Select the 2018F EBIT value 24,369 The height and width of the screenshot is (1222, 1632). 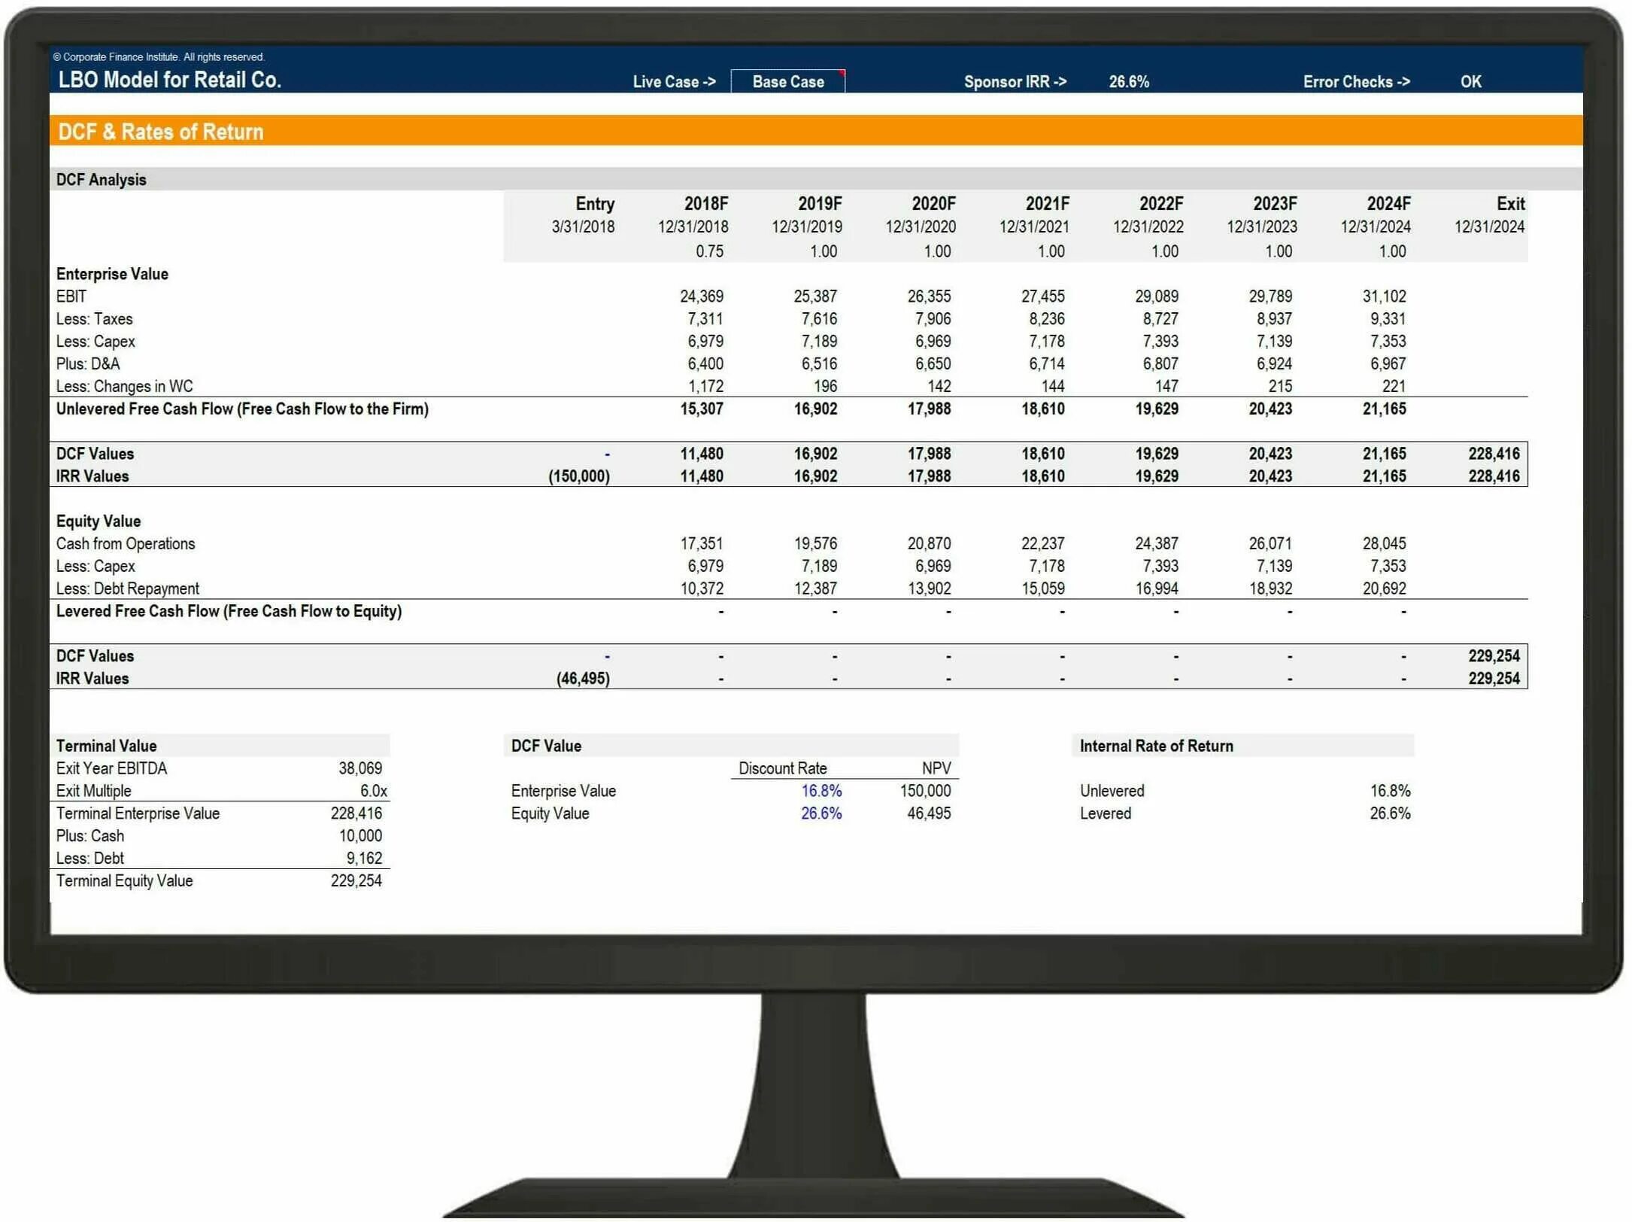701,296
